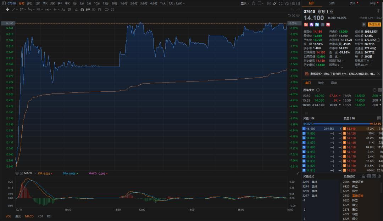This screenshot has height=221, width=383.
Task: Select the crosshair move cursor tool
Action: [x=8, y=10]
